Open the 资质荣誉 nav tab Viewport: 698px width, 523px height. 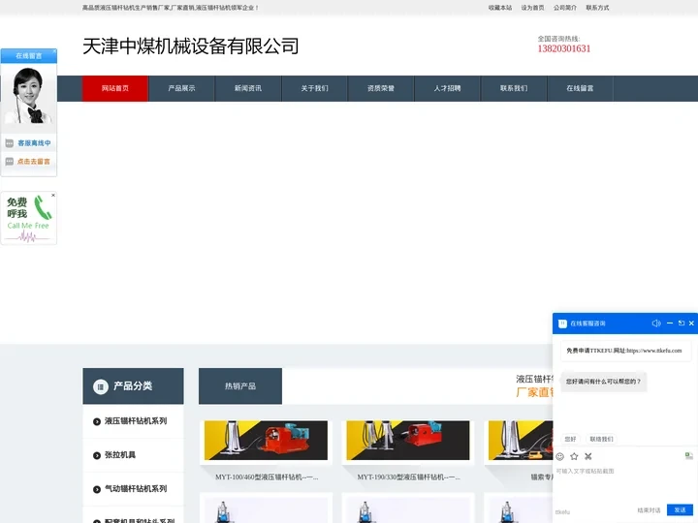click(x=381, y=88)
